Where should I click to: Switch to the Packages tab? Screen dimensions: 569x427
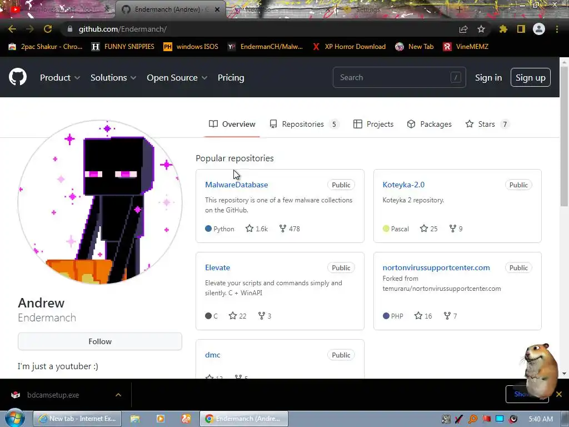click(x=430, y=124)
